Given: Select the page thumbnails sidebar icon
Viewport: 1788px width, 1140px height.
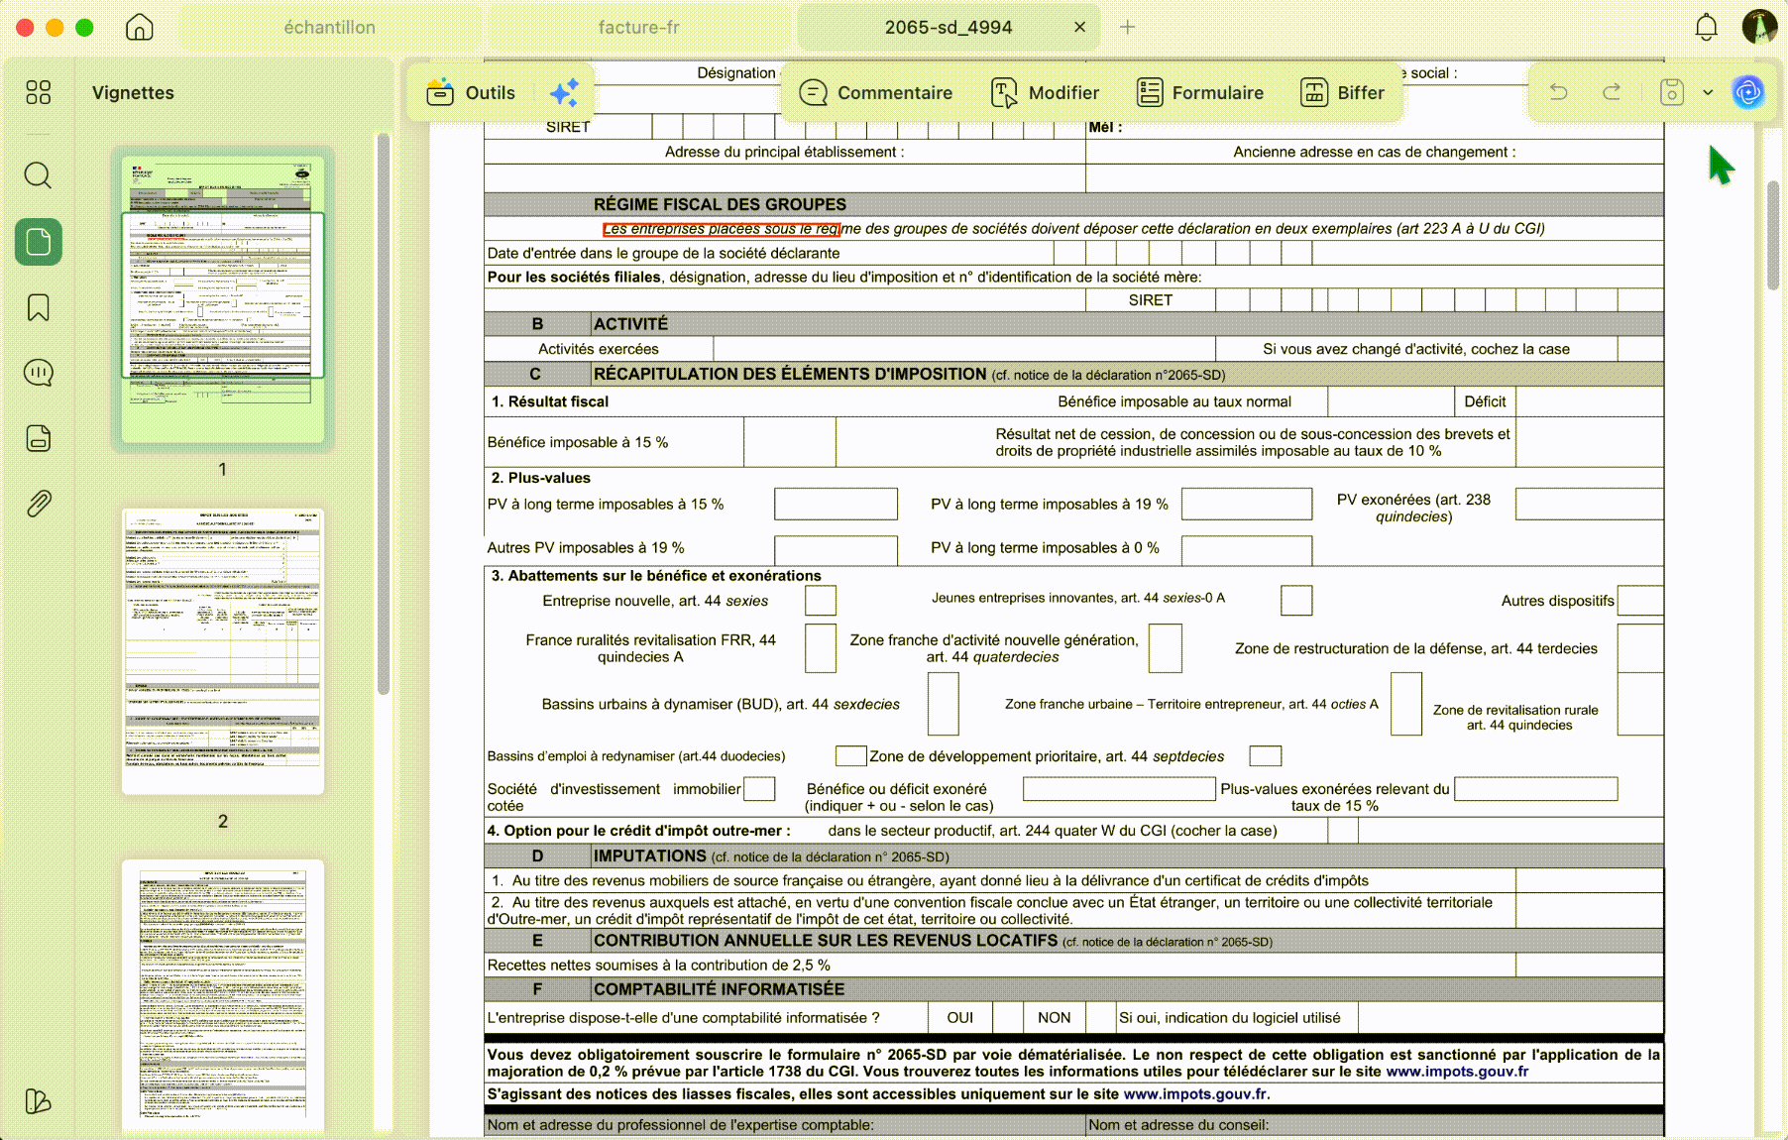Looking at the screenshot, I should (39, 242).
